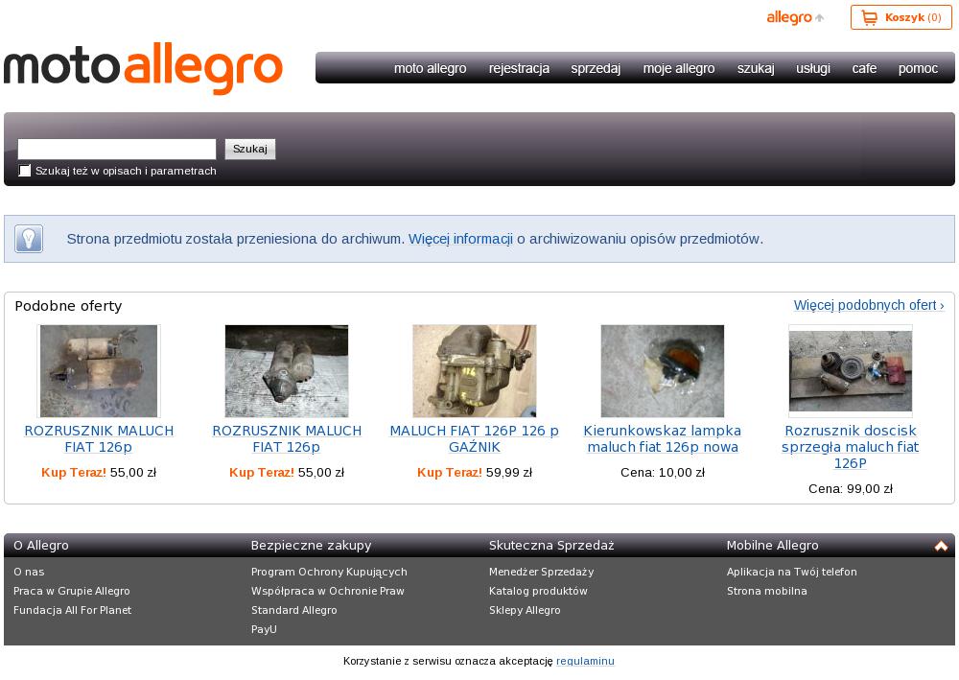Click the small allegro logo at top

click(790, 17)
